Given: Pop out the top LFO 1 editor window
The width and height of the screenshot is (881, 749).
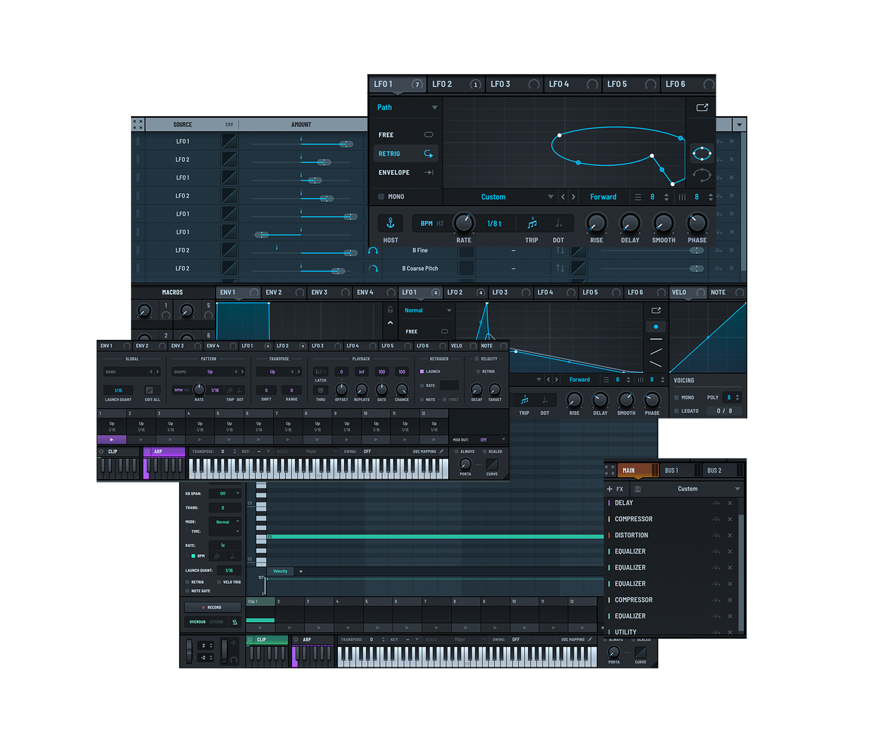Looking at the screenshot, I should [x=702, y=107].
